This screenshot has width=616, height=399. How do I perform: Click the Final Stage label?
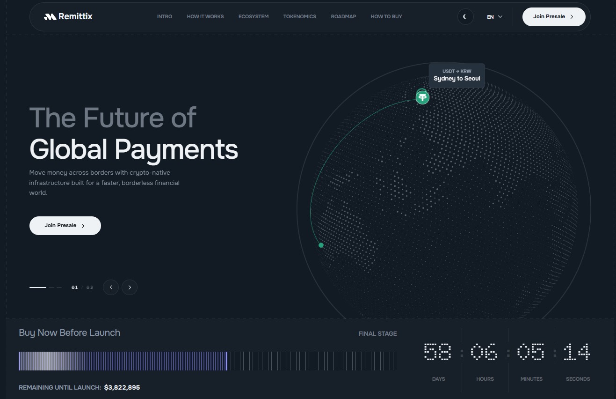click(x=377, y=333)
